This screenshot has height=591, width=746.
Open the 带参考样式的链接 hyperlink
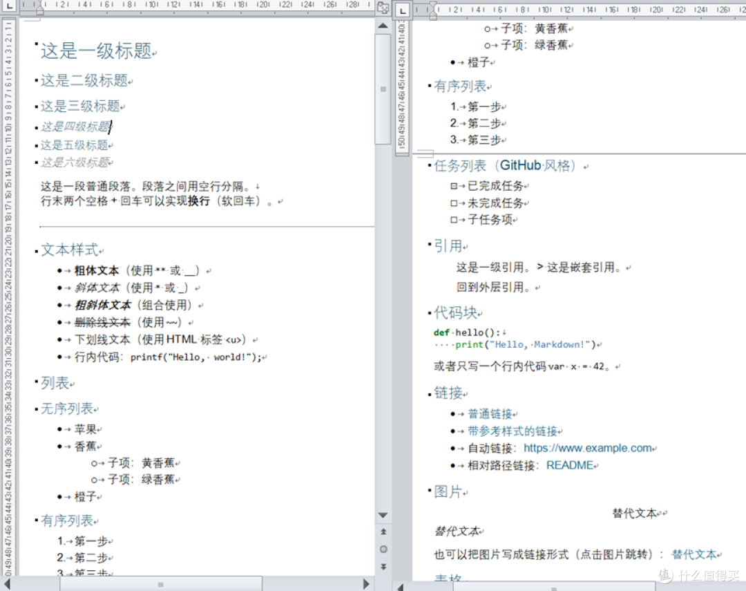click(x=512, y=431)
